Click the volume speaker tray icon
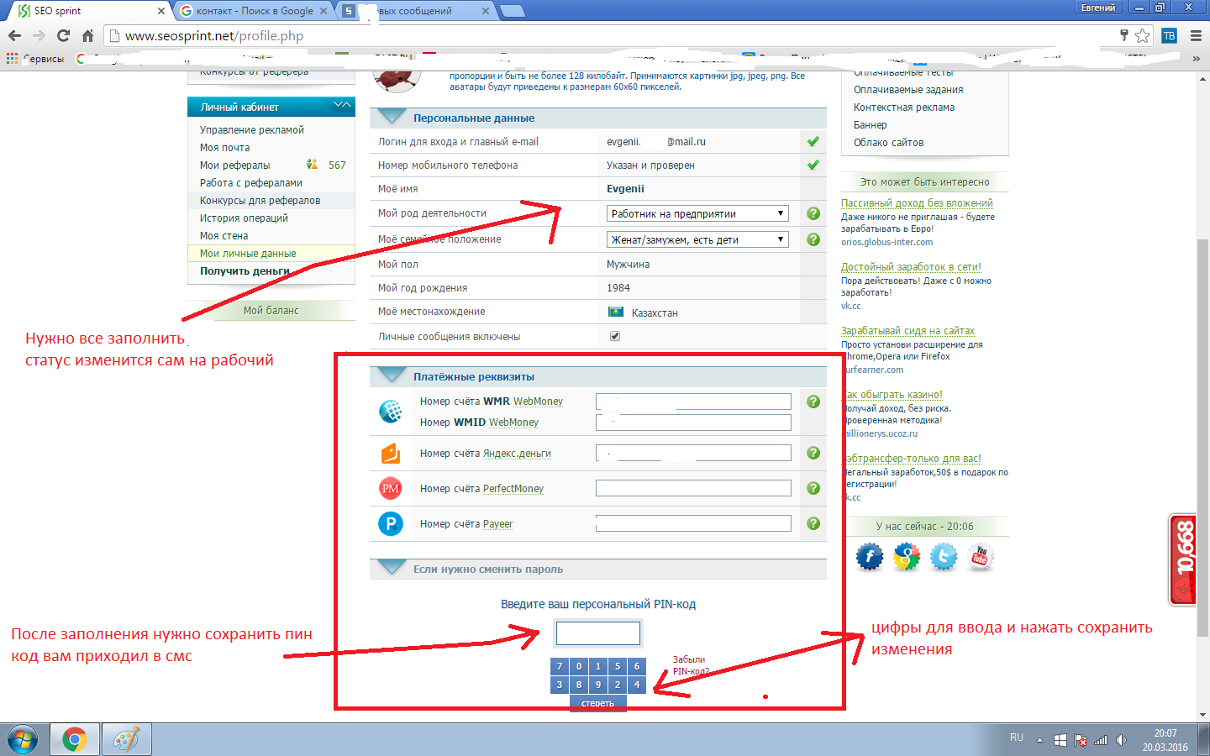1210x756 pixels. pos(1121,740)
